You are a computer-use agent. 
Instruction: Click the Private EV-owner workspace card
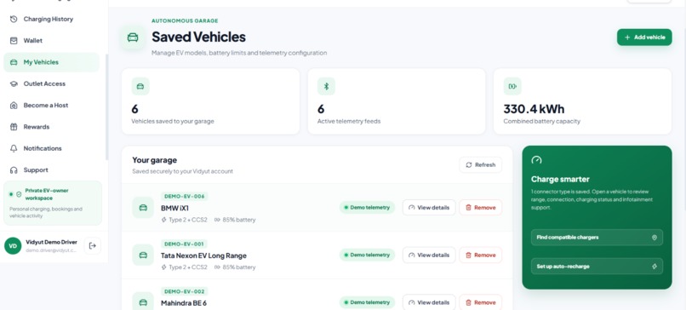(x=53, y=204)
